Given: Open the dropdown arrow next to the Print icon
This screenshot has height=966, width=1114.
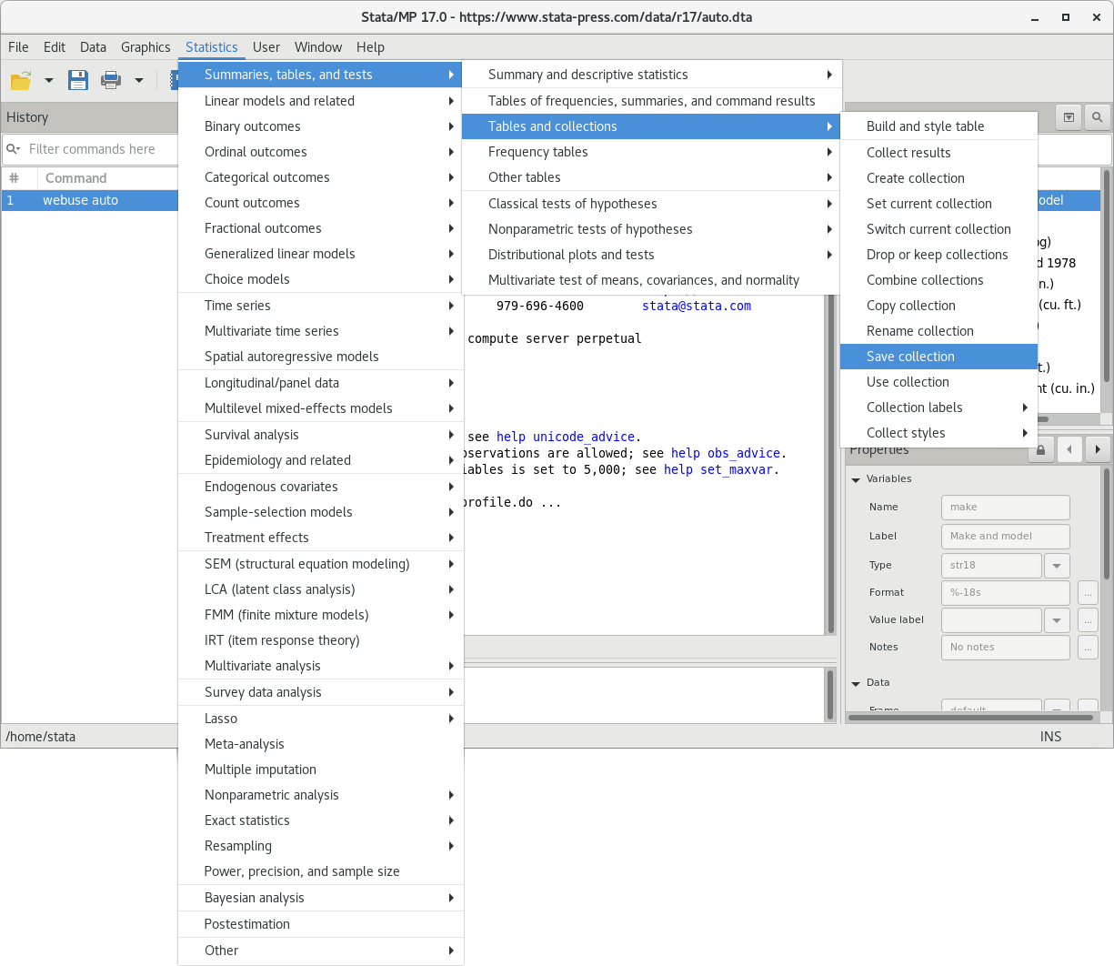Looking at the screenshot, I should click(x=139, y=80).
